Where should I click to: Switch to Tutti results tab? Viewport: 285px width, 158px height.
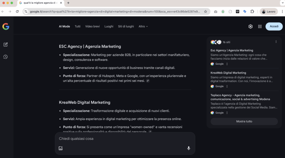click(78, 26)
